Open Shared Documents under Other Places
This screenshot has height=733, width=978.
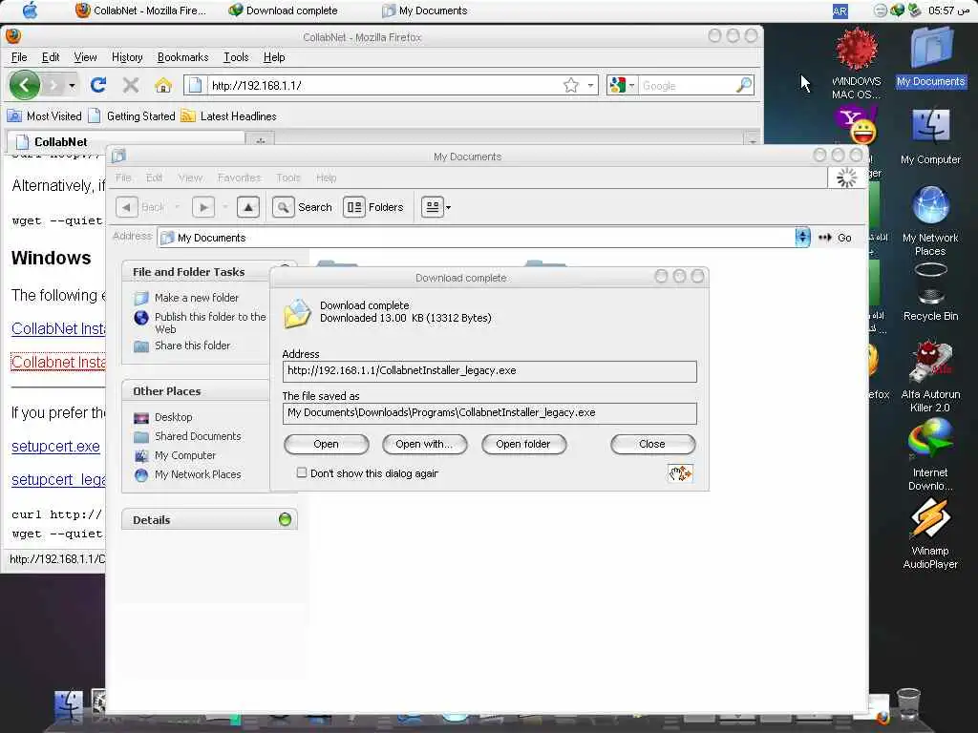coord(198,436)
